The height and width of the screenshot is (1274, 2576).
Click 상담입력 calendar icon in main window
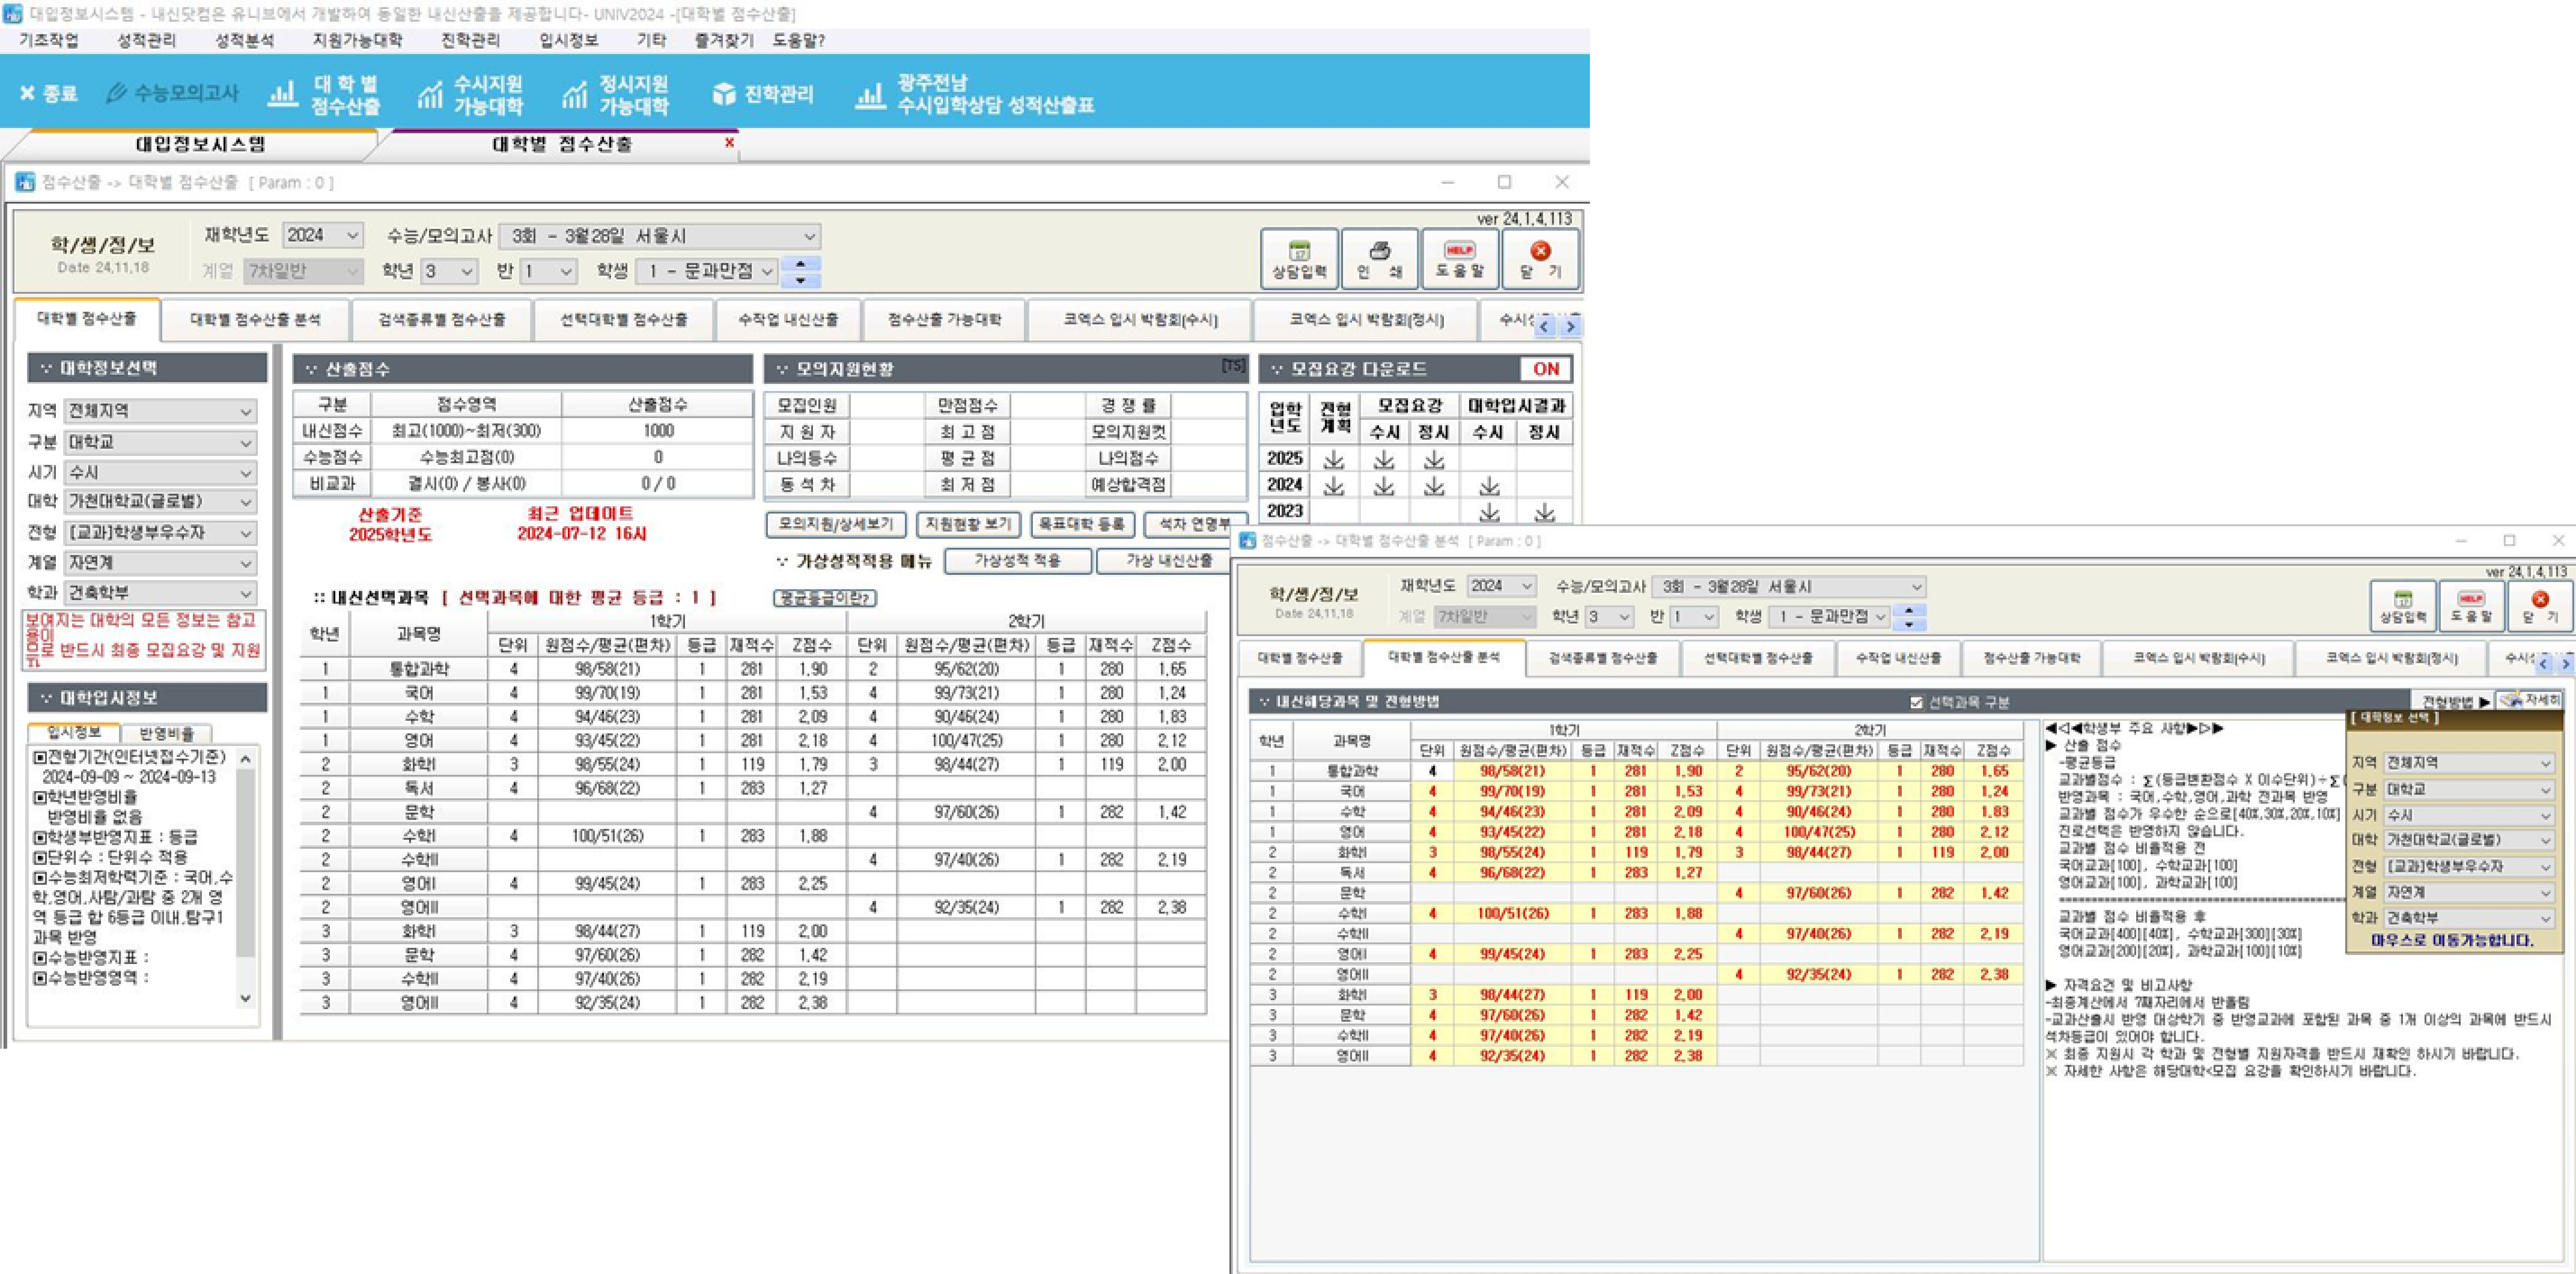[1299, 259]
